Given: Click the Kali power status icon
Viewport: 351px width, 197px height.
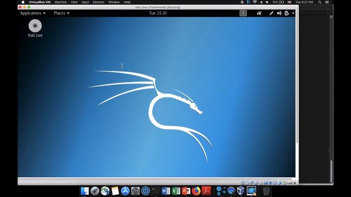Looking at the screenshot, I should [x=286, y=13].
